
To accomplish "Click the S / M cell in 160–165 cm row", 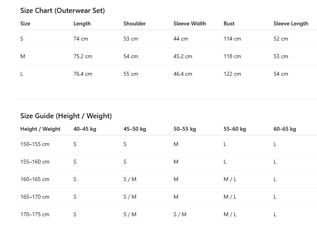I will point(130,179).
